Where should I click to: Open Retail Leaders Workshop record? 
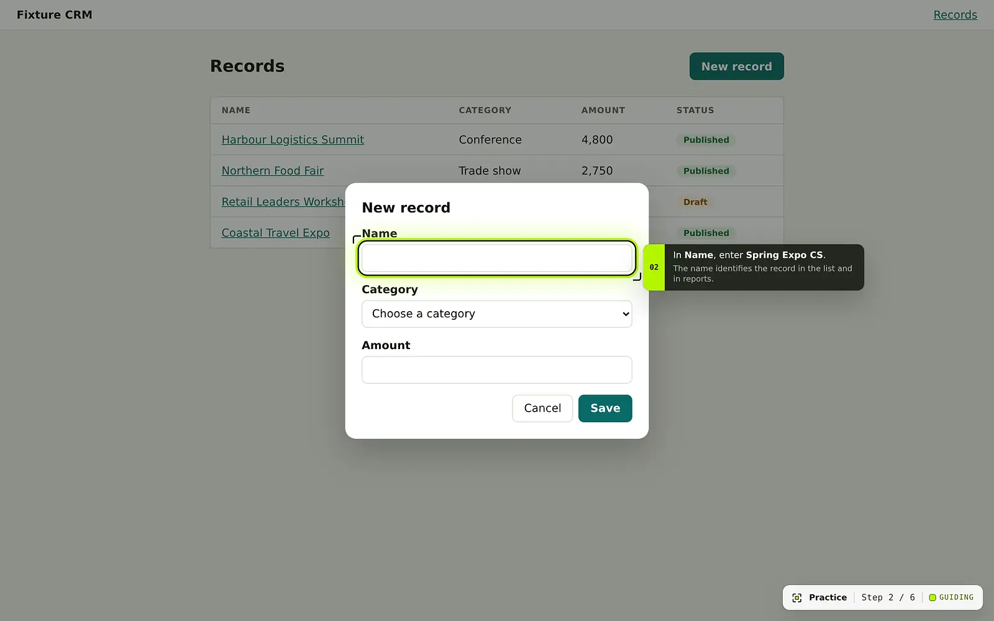(283, 202)
